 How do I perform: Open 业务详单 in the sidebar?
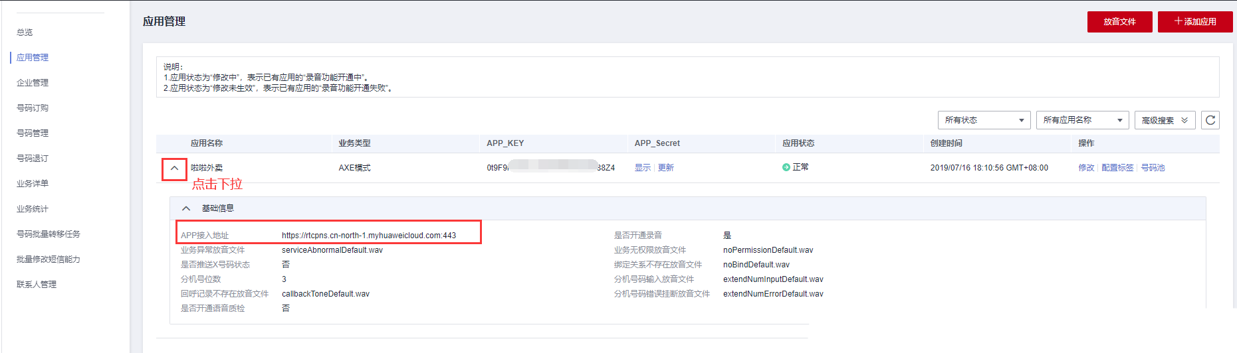click(x=33, y=184)
